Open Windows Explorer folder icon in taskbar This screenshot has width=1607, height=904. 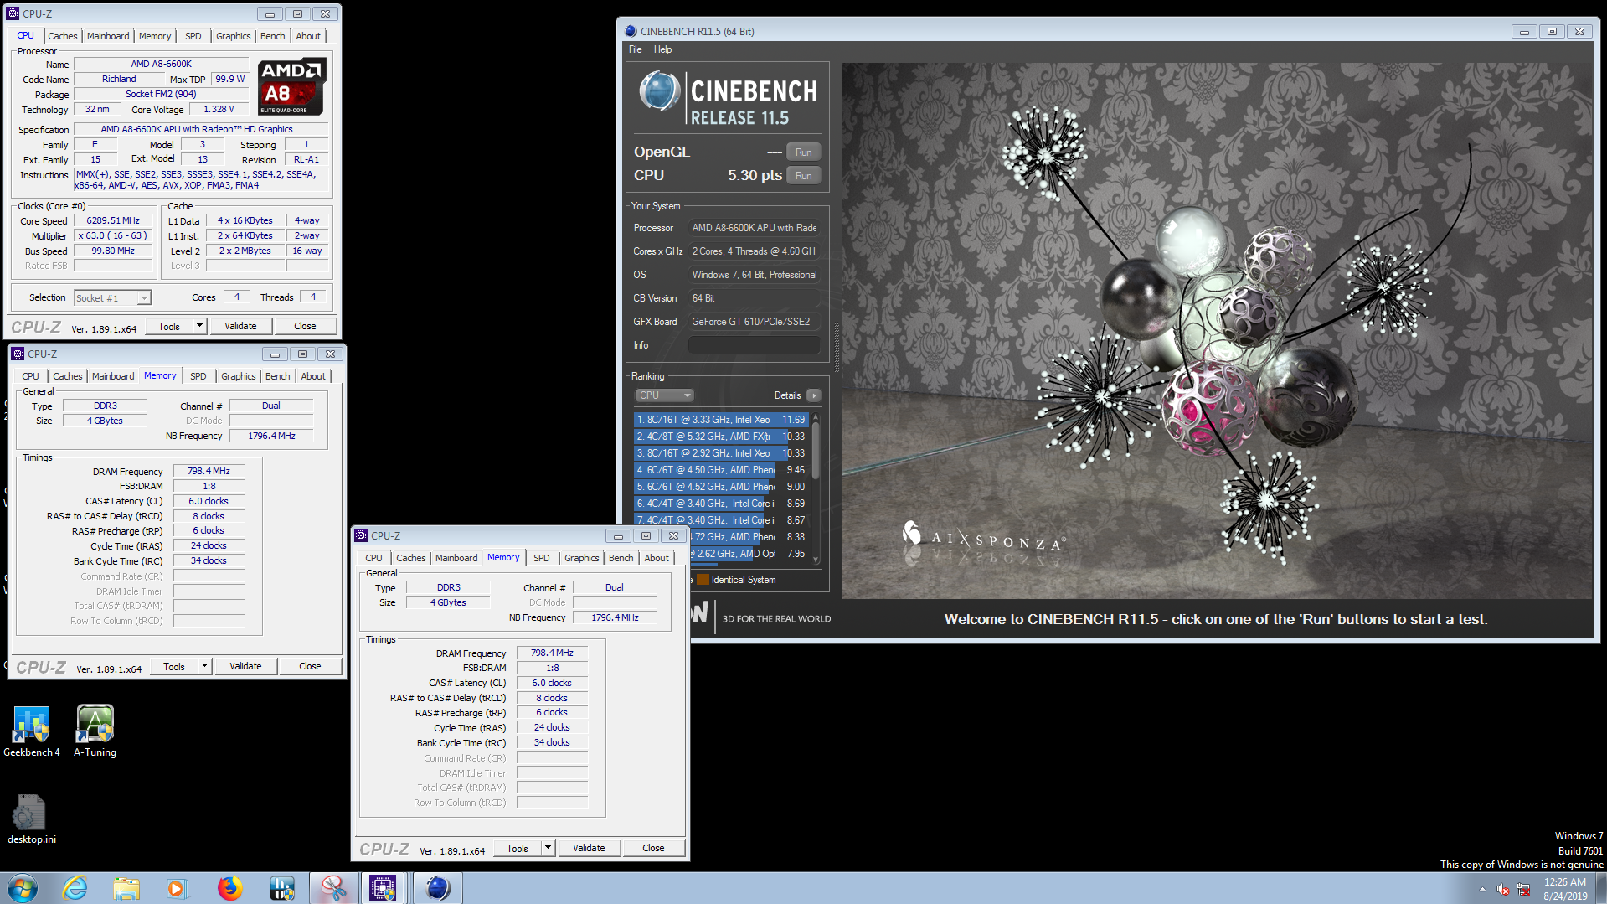pos(126,888)
